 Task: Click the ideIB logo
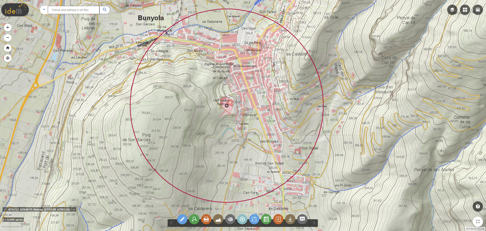click(15, 10)
